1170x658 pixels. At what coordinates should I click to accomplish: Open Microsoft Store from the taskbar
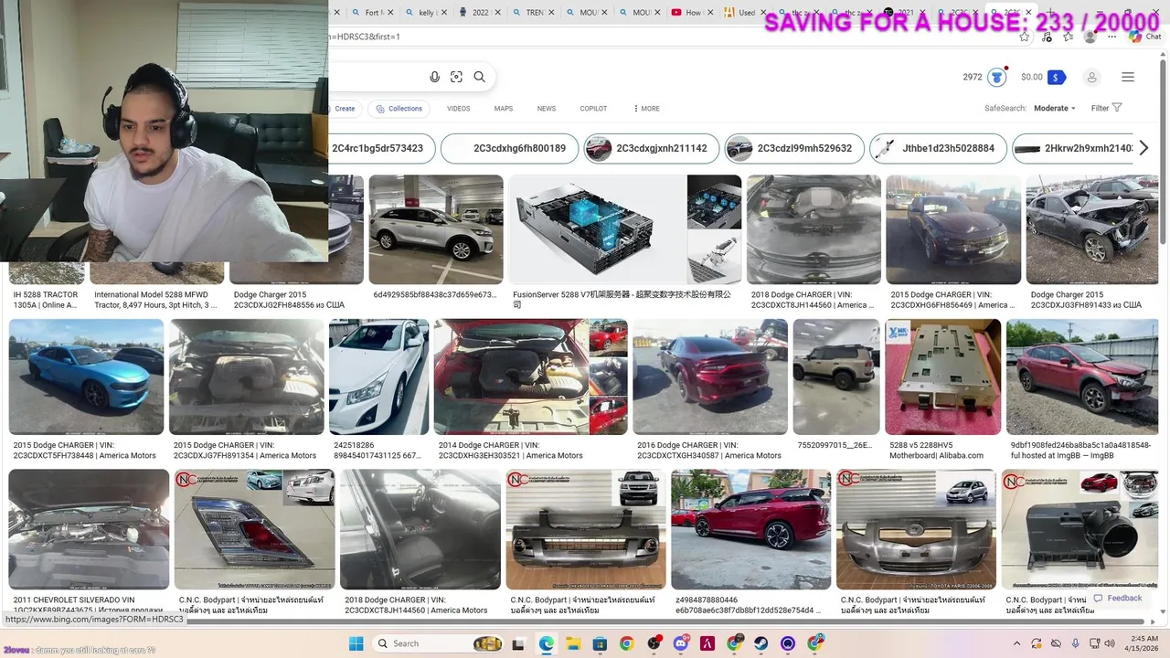point(600,643)
